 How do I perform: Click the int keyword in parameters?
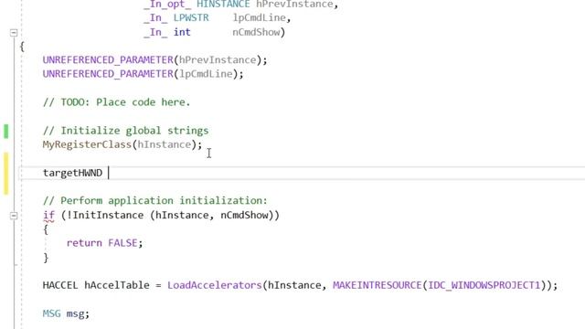(x=182, y=32)
